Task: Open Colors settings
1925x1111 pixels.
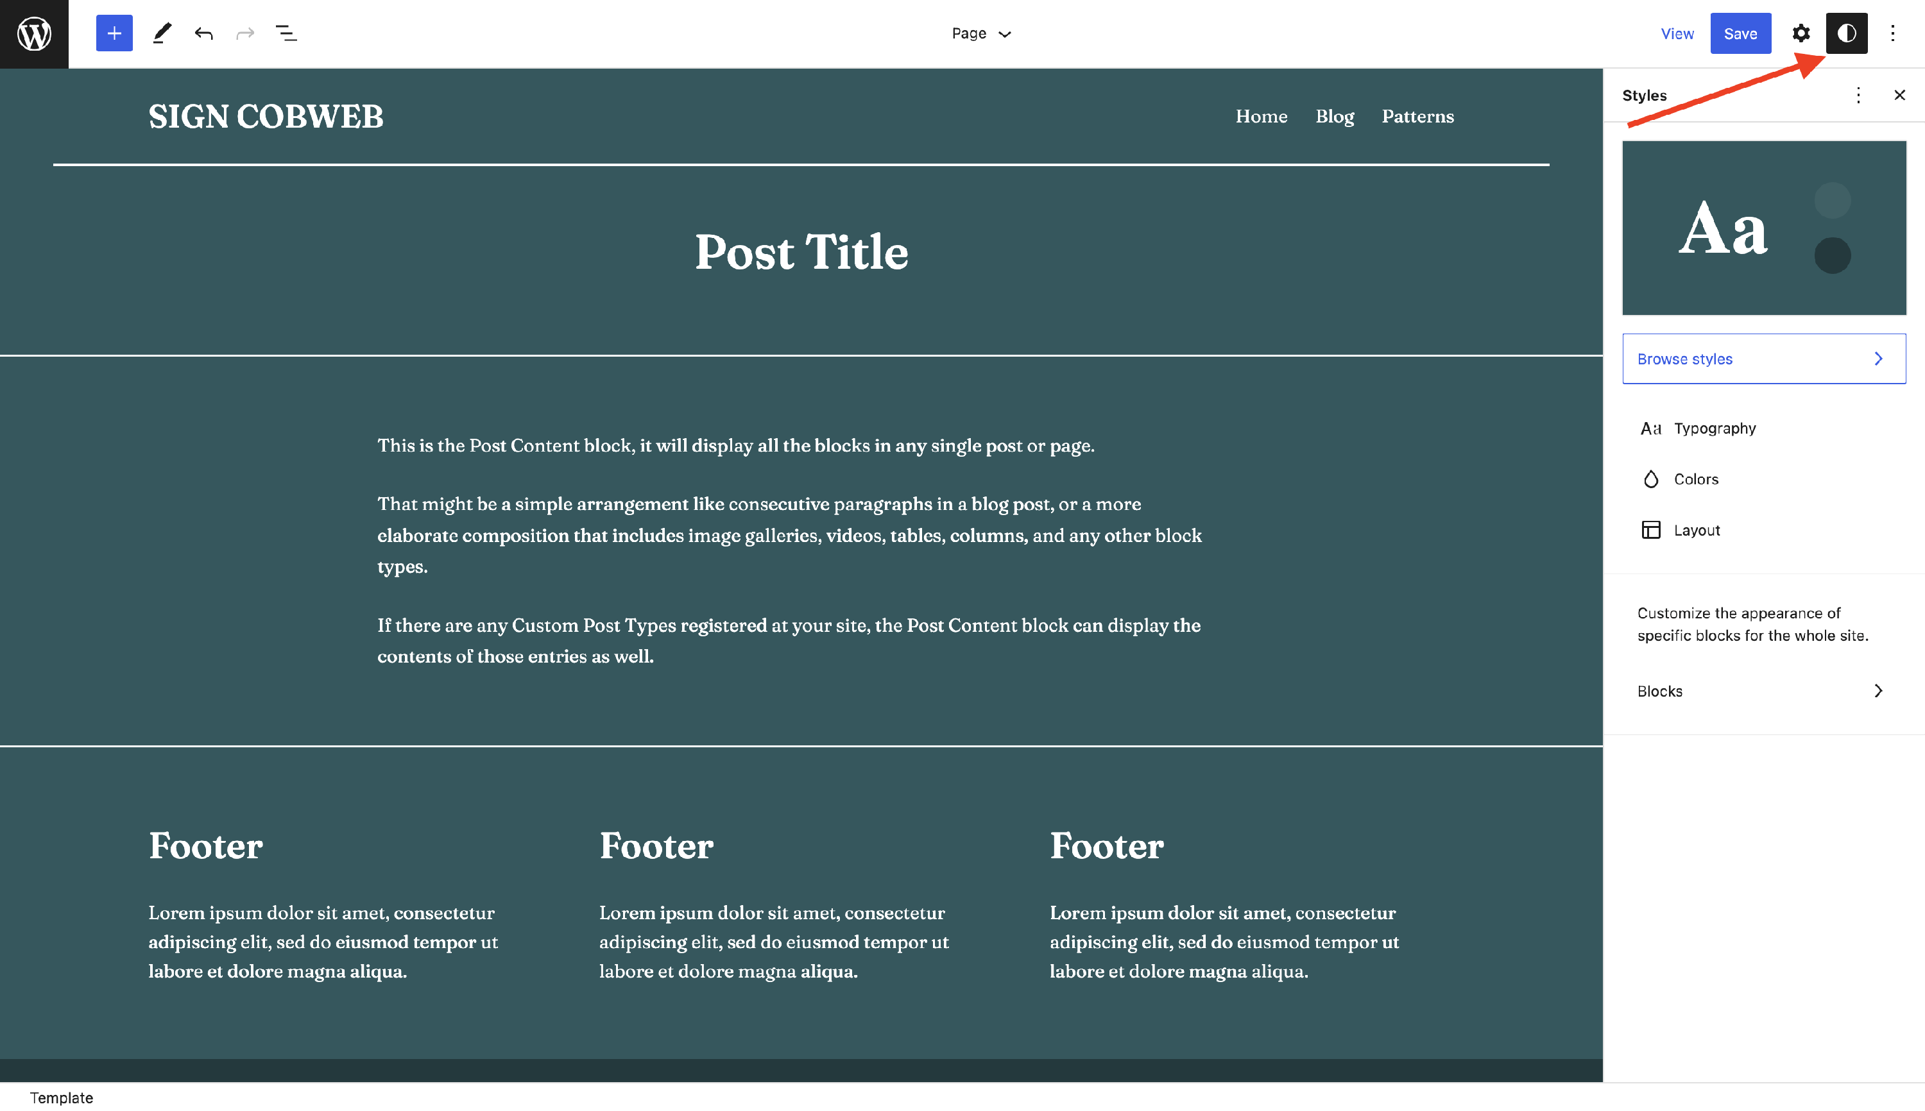Action: click(1696, 479)
